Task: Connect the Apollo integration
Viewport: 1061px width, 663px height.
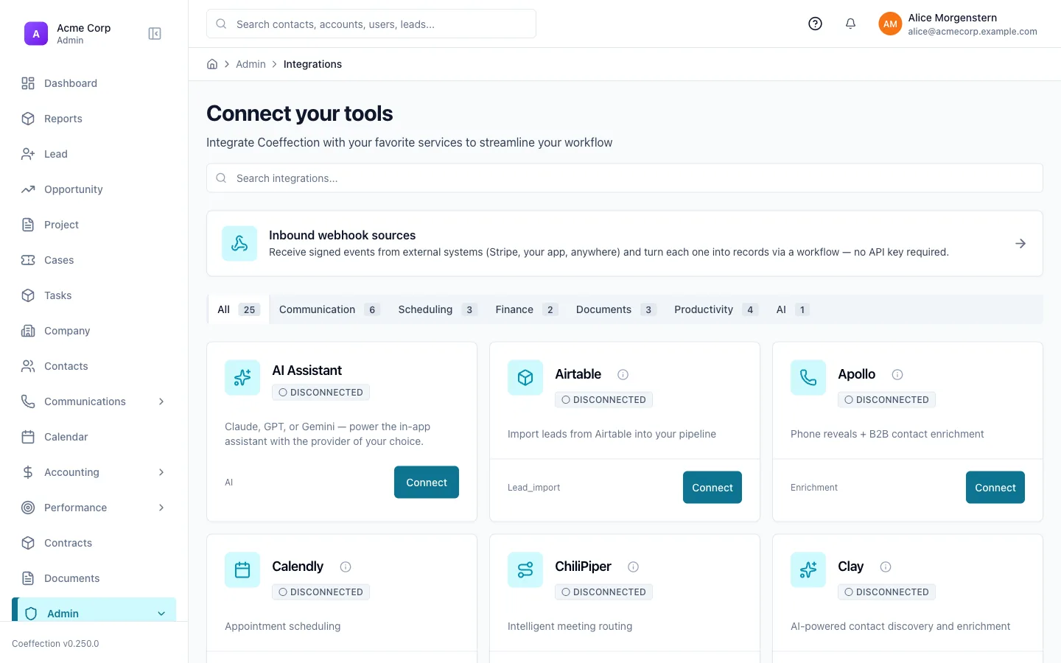Action: (x=995, y=488)
